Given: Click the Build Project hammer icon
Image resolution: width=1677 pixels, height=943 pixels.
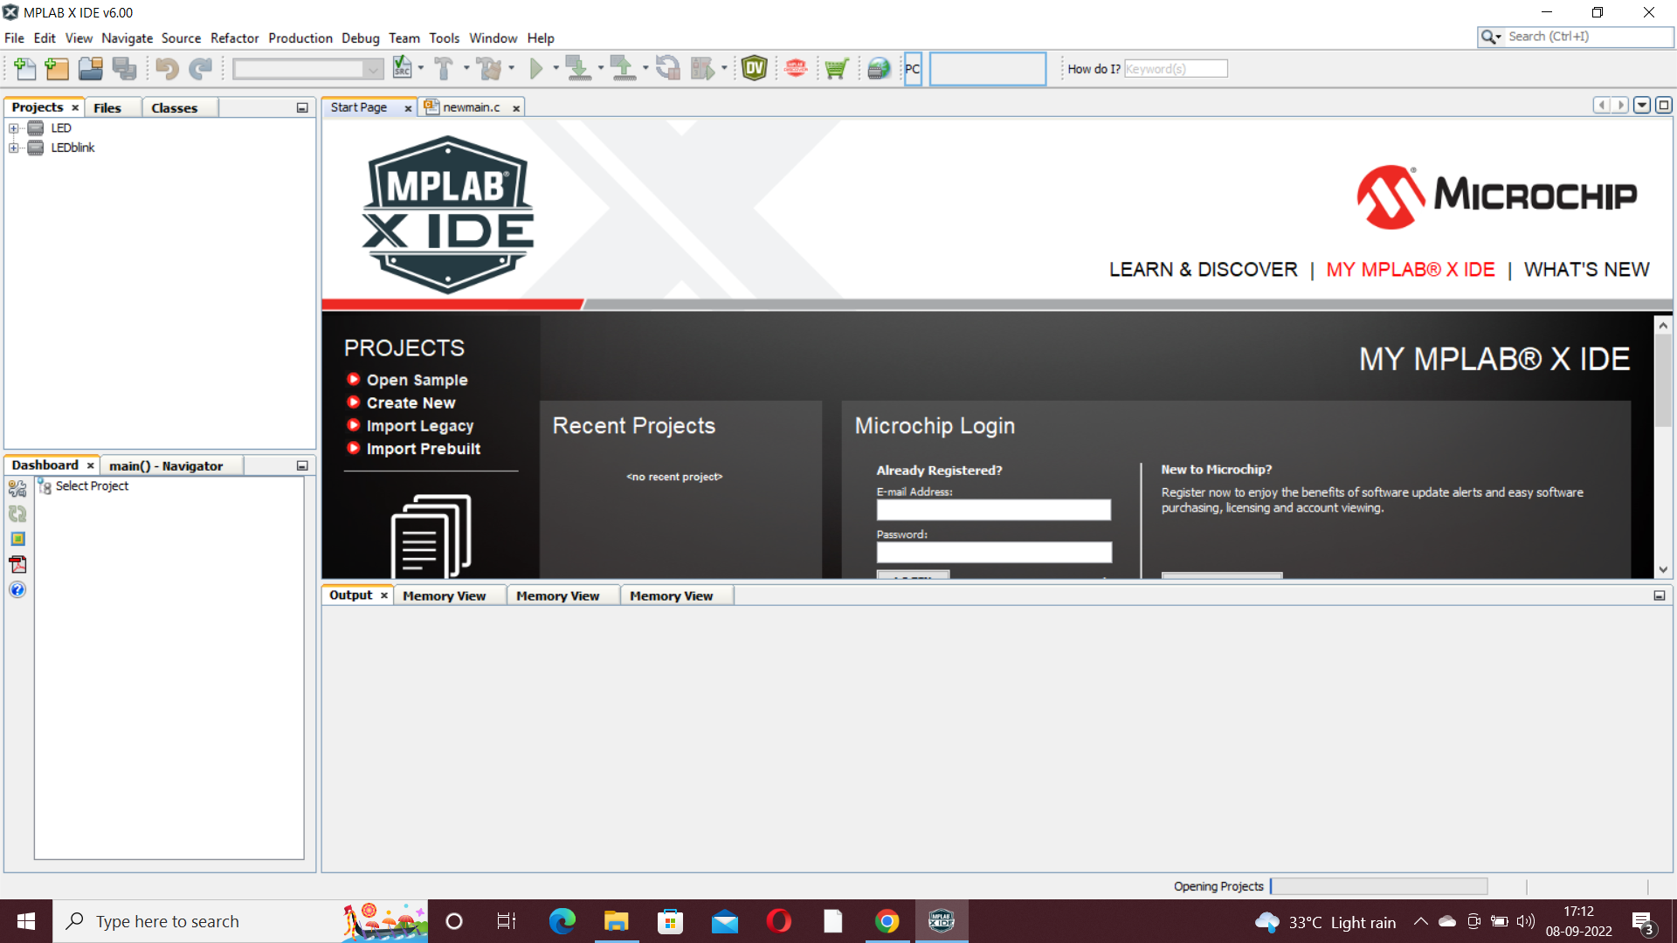Looking at the screenshot, I should [x=444, y=68].
